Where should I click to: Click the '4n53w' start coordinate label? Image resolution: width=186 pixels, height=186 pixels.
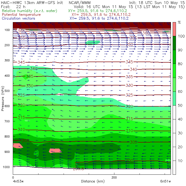click(18, 181)
